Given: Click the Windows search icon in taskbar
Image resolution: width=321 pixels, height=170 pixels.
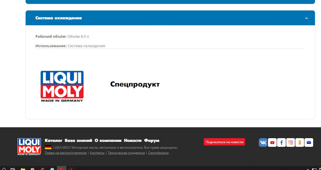Looking at the screenshot, I should click(x=4, y=169).
